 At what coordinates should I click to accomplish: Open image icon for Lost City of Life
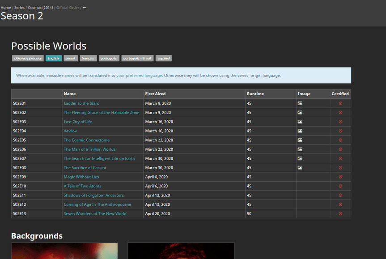pos(300,122)
